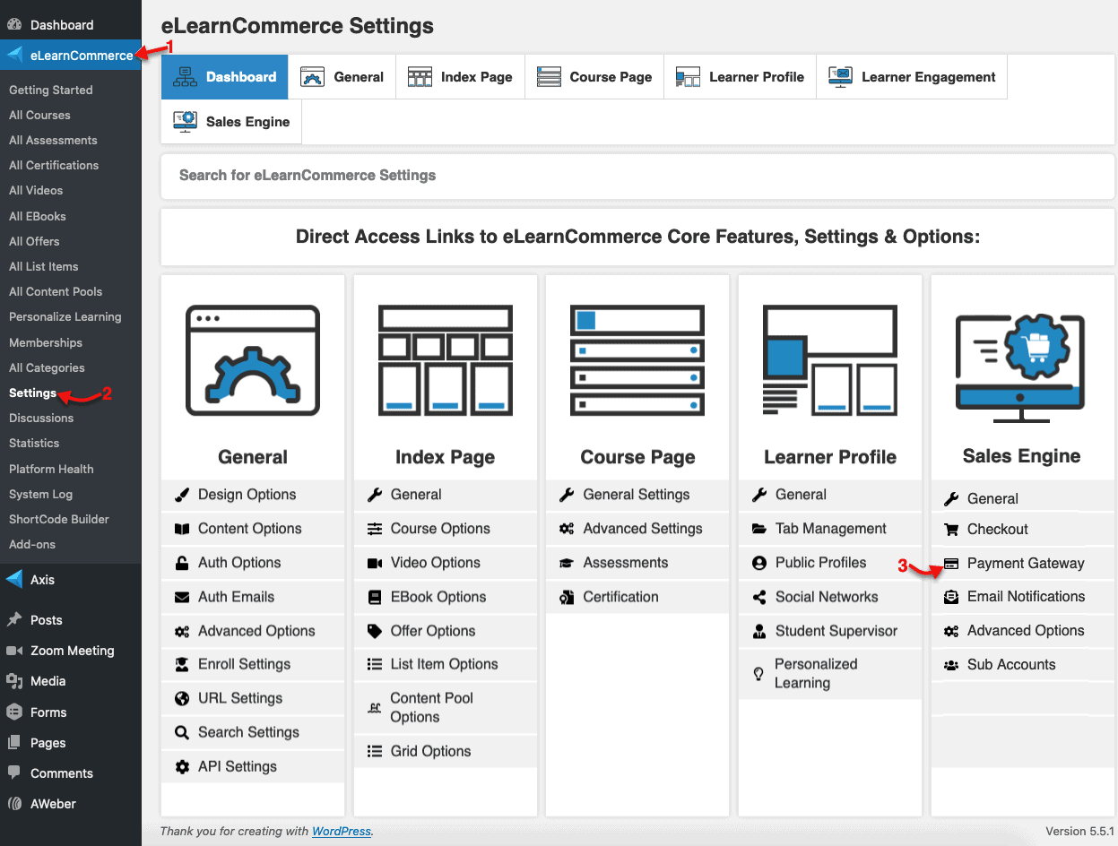Click the camera icon beside Zoom Meeting
This screenshot has height=846, width=1118.
tap(14, 651)
